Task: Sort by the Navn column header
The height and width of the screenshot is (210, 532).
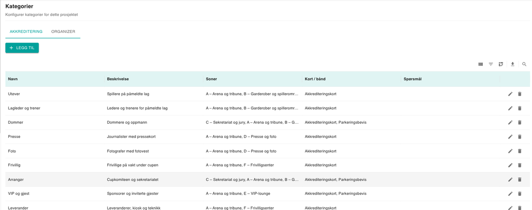Action: (13, 79)
